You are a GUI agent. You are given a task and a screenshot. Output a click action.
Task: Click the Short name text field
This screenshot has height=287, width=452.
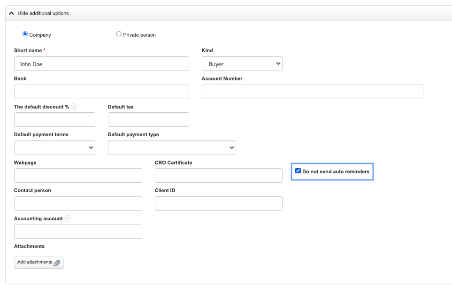[101, 64]
